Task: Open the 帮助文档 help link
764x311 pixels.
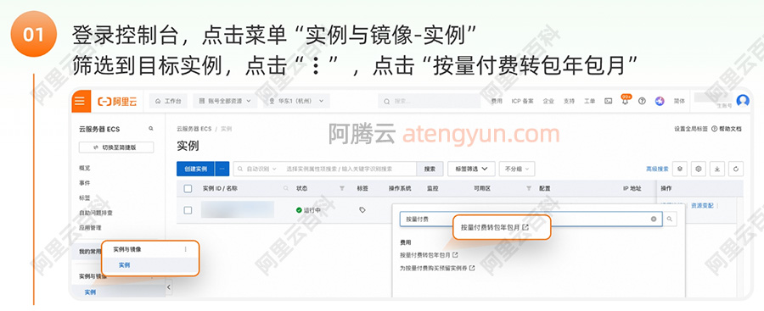Action: coord(727,129)
